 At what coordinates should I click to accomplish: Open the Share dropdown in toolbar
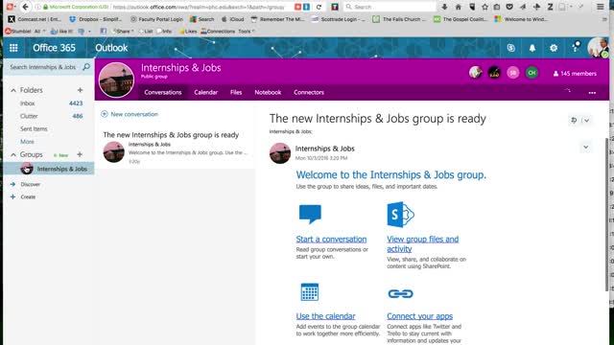123,31
